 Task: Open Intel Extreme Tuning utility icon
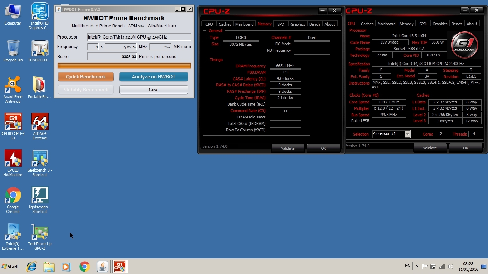[x=13, y=237]
